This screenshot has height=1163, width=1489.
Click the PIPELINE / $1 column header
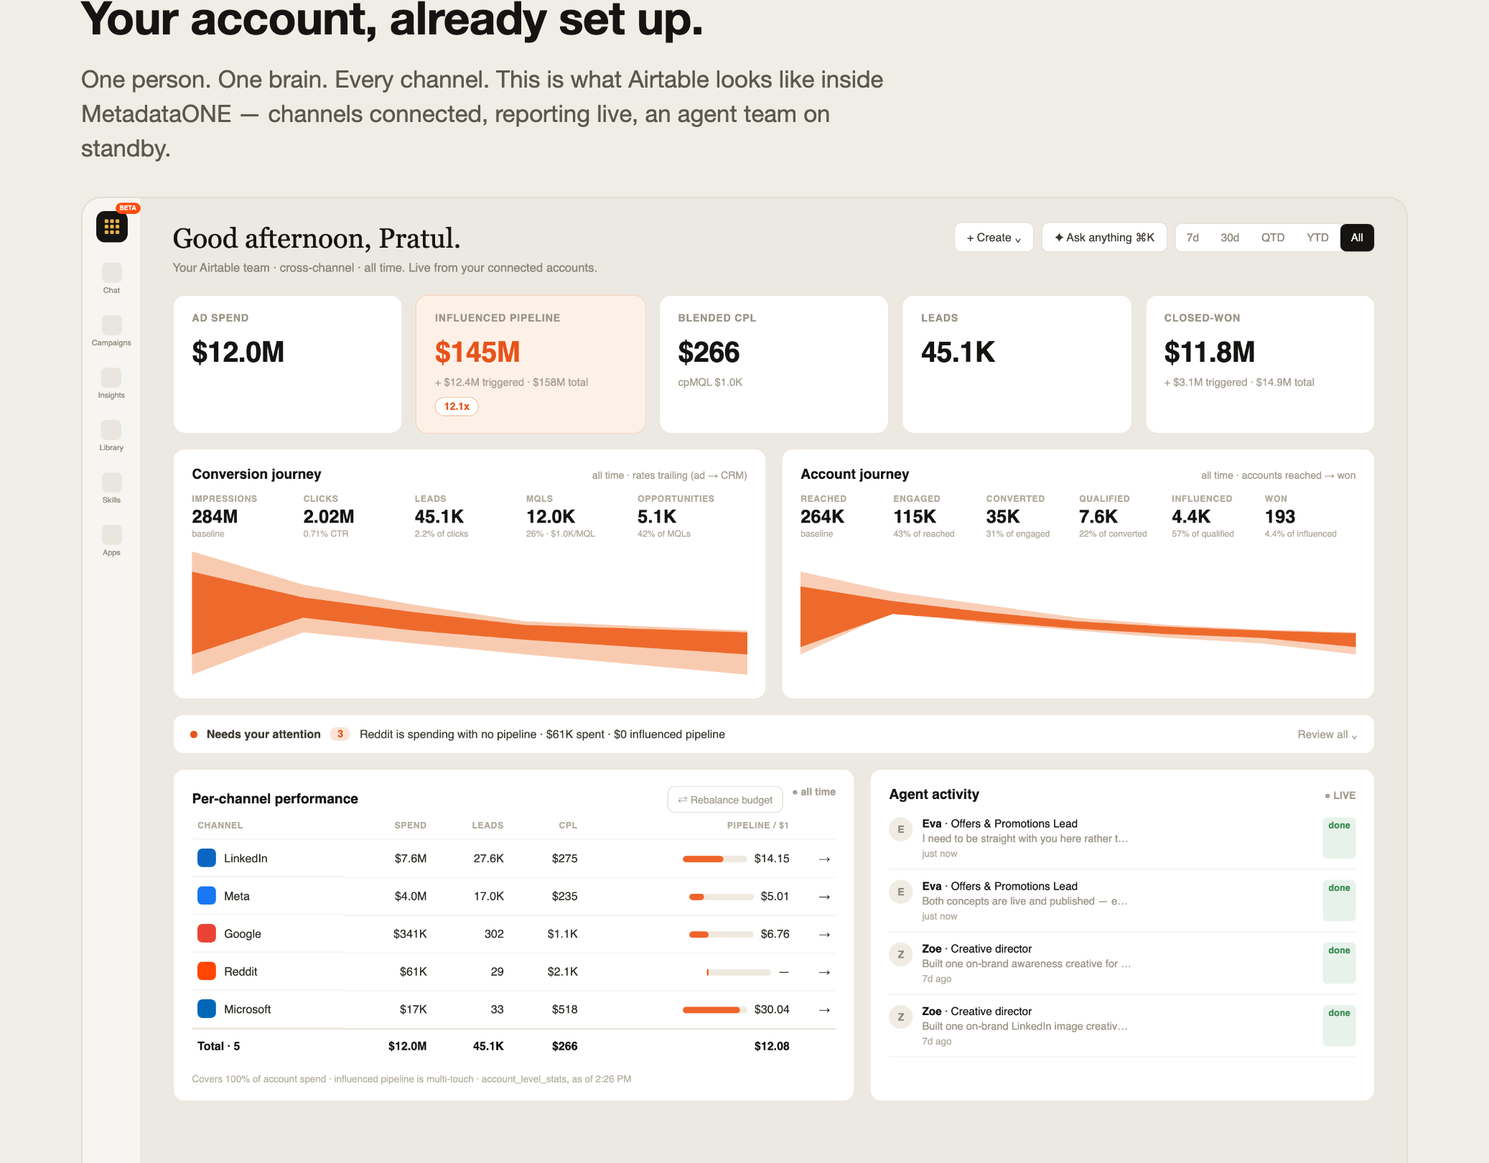(x=757, y=826)
